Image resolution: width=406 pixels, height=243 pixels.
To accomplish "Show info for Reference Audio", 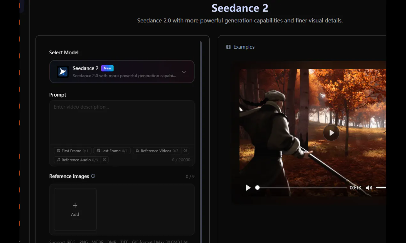I will [105, 160].
